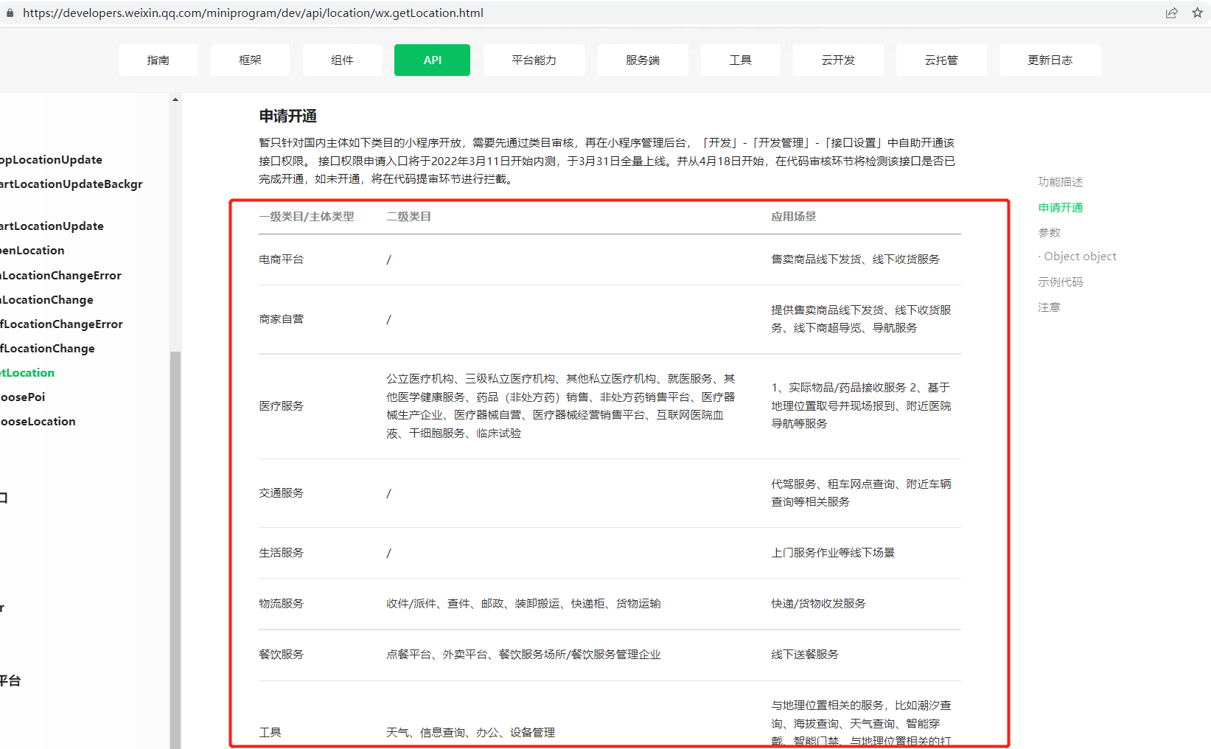1211x749 pixels.
Task: Select the chooseLocation sidebar entry
Action: coord(38,422)
